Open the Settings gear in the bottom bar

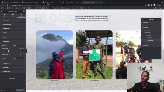pyautogui.click(x=2, y=90)
